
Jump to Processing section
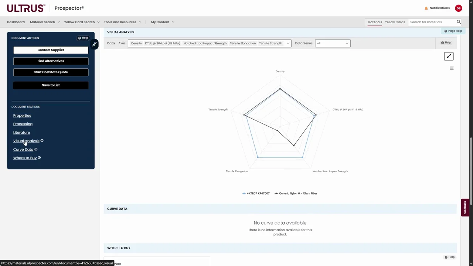tap(23, 124)
